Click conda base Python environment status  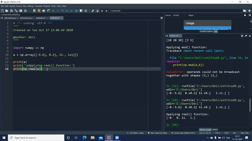click(x=183, y=133)
